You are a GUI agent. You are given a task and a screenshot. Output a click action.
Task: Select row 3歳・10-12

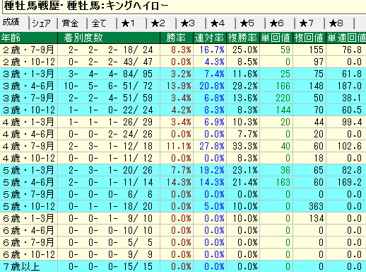click(183, 110)
